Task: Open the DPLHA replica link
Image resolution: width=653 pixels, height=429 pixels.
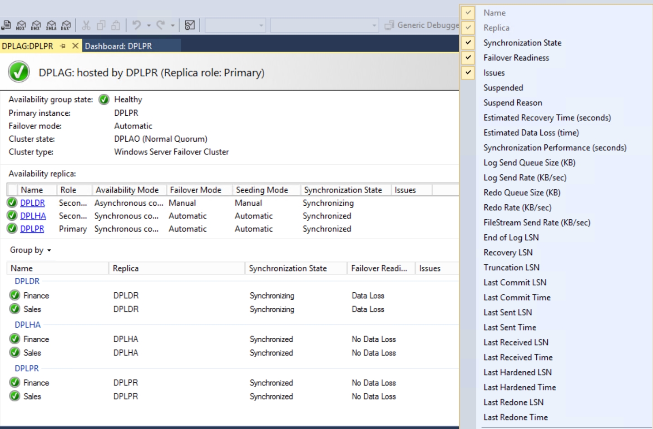Action: [33, 216]
